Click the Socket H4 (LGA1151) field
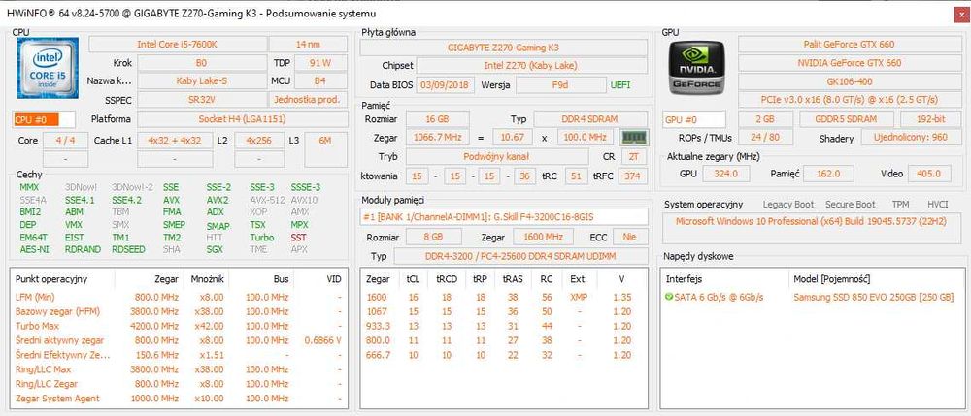The image size is (971, 416). [x=242, y=119]
